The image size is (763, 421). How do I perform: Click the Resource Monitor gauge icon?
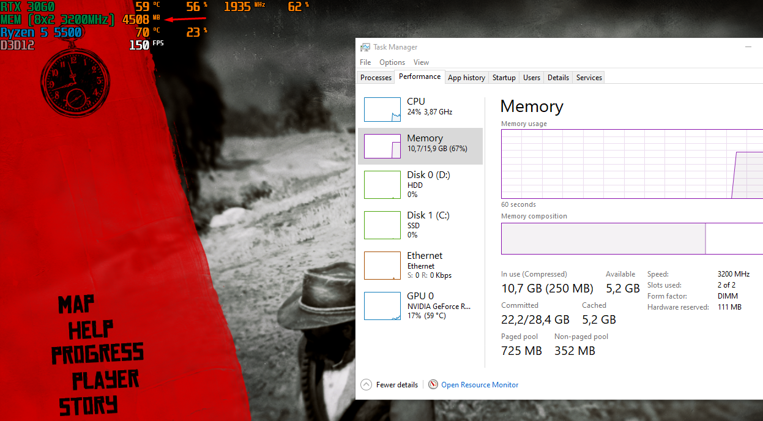[x=433, y=385]
